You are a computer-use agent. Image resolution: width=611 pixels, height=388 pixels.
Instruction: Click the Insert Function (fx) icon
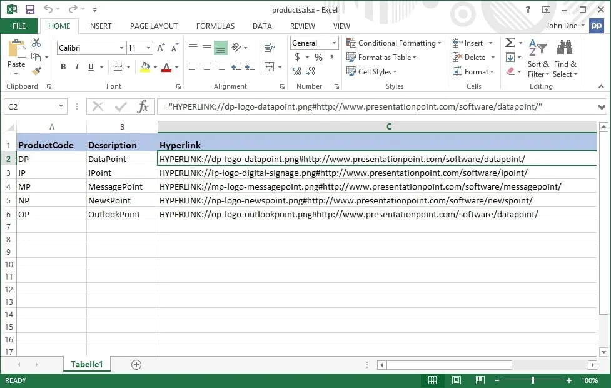[x=143, y=106]
